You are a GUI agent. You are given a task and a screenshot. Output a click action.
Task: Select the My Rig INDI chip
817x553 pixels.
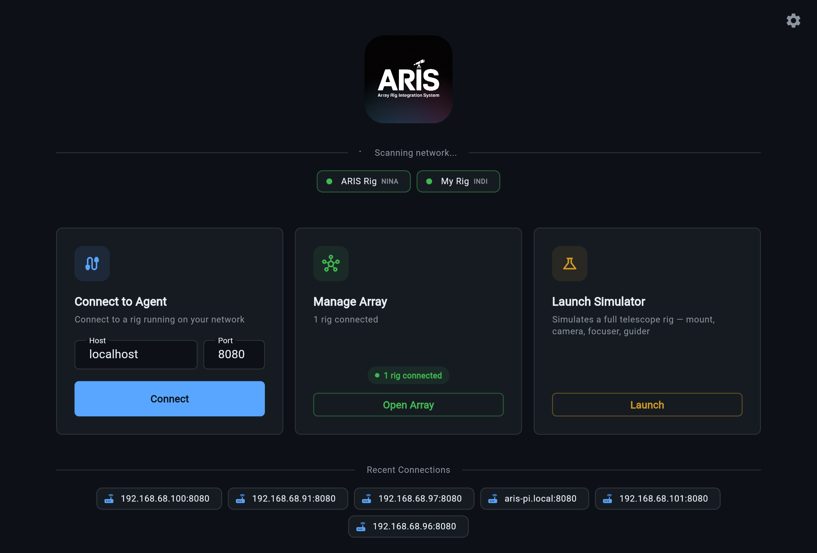coord(458,181)
